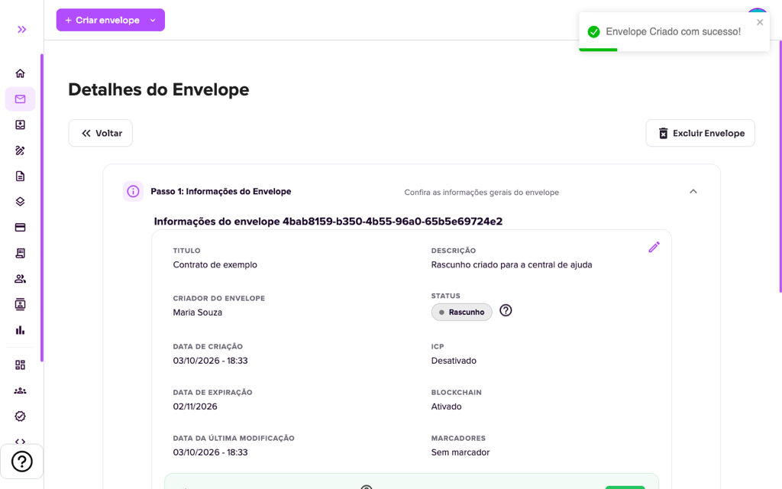Click the Passo 1: Informações do Envelope header
This screenshot has width=782, height=489.
[221, 192]
